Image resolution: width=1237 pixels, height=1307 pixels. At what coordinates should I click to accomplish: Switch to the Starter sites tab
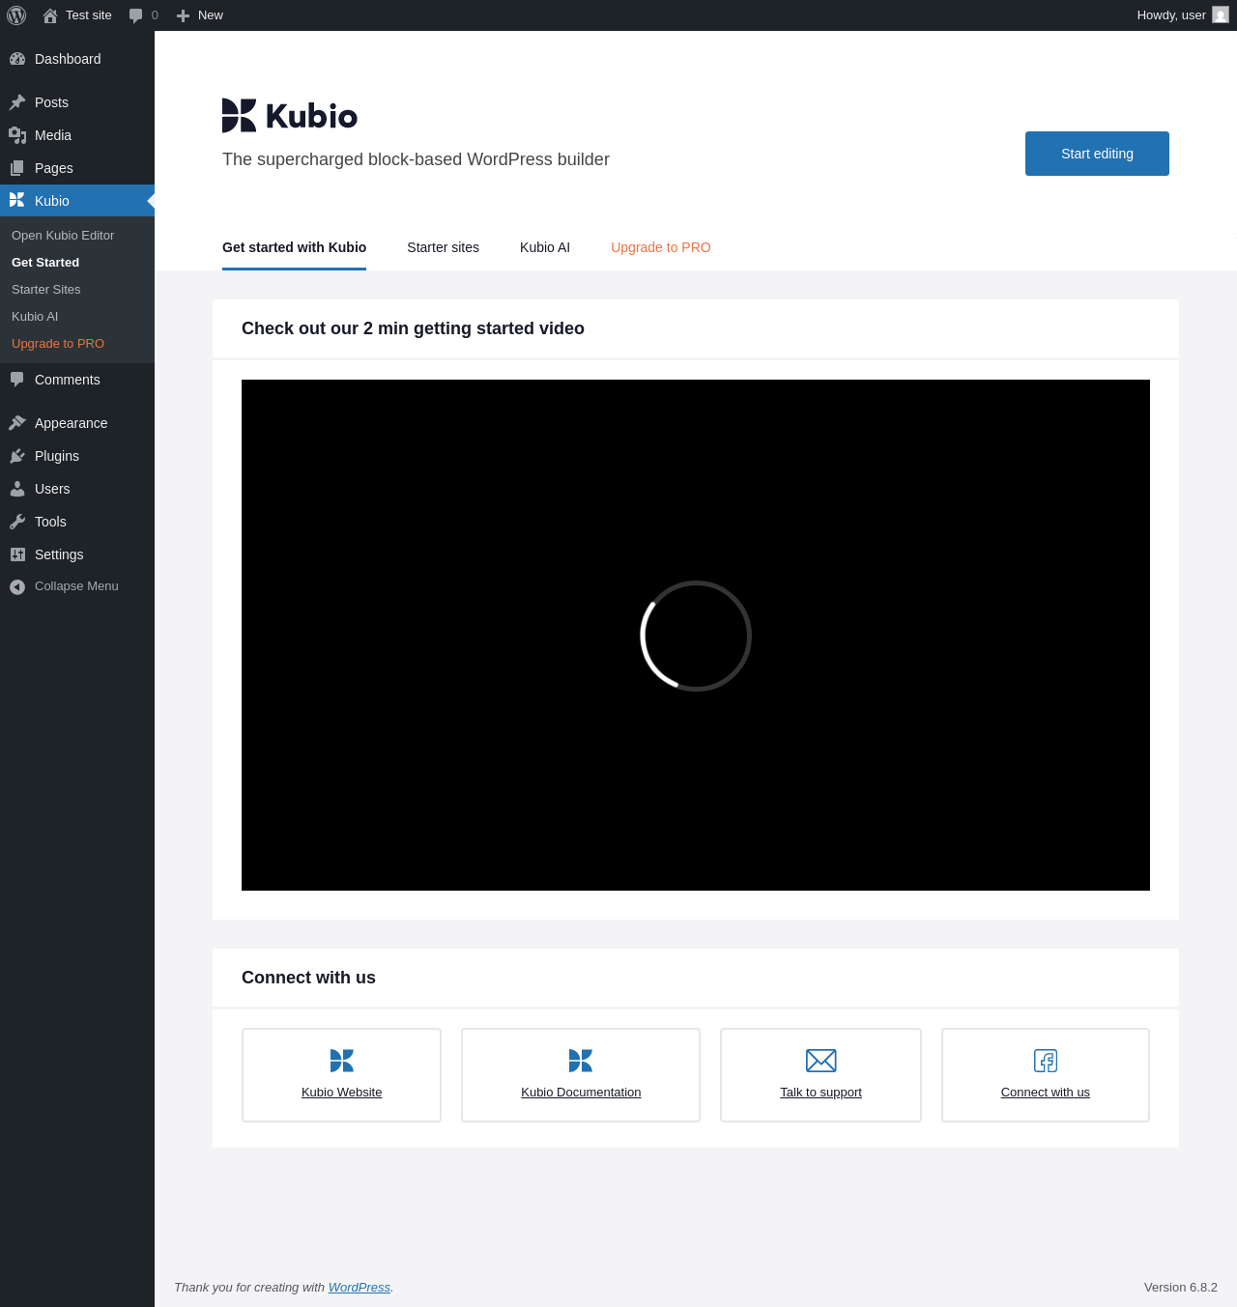(x=443, y=247)
